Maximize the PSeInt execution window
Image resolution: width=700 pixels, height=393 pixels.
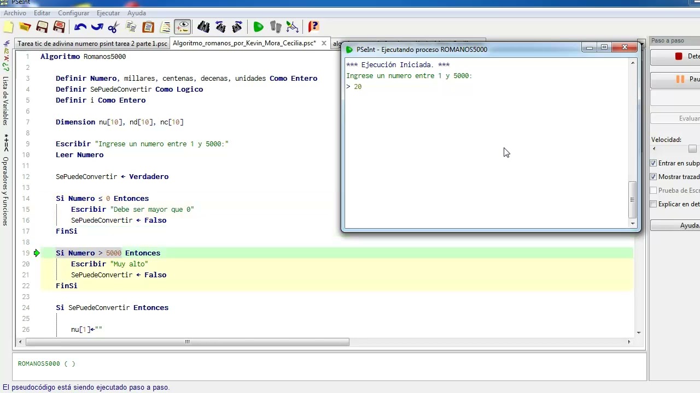[604, 47]
